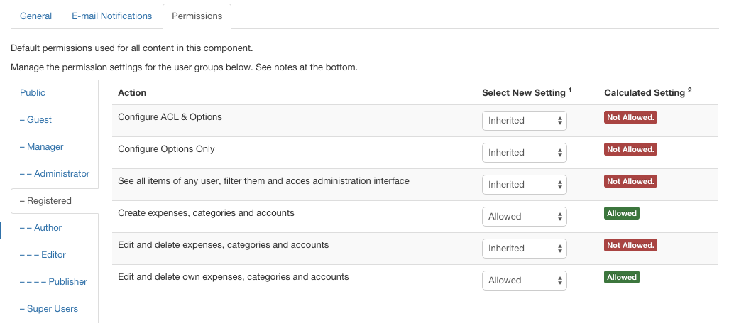Open the See all items setting dropdown
729x336 pixels.
(525, 185)
